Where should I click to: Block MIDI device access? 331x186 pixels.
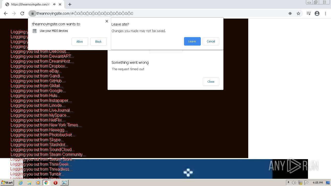click(x=98, y=42)
